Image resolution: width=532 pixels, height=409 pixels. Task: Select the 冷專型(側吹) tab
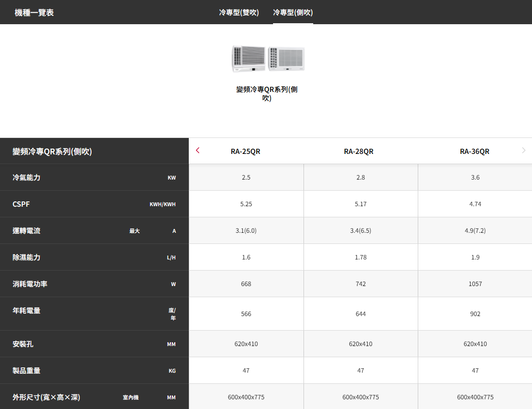tap(293, 12)
